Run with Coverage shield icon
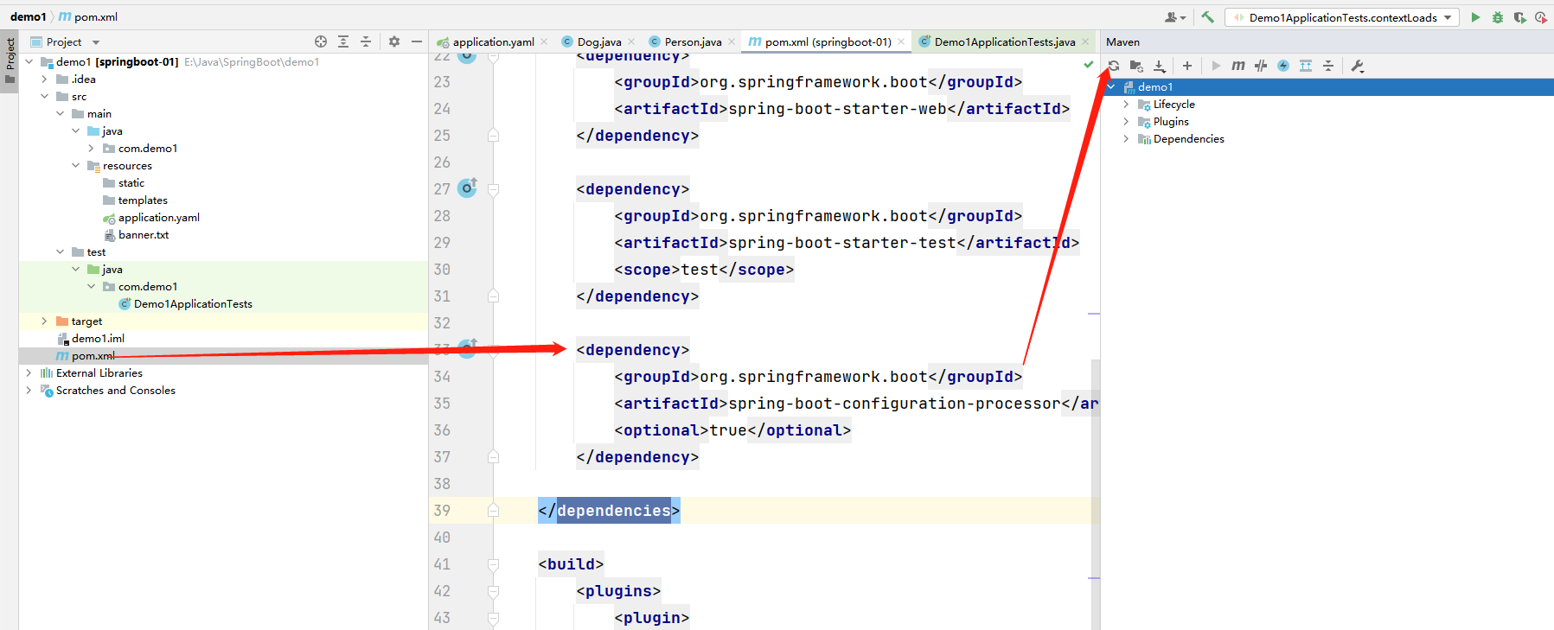 tap(1519, 17)
